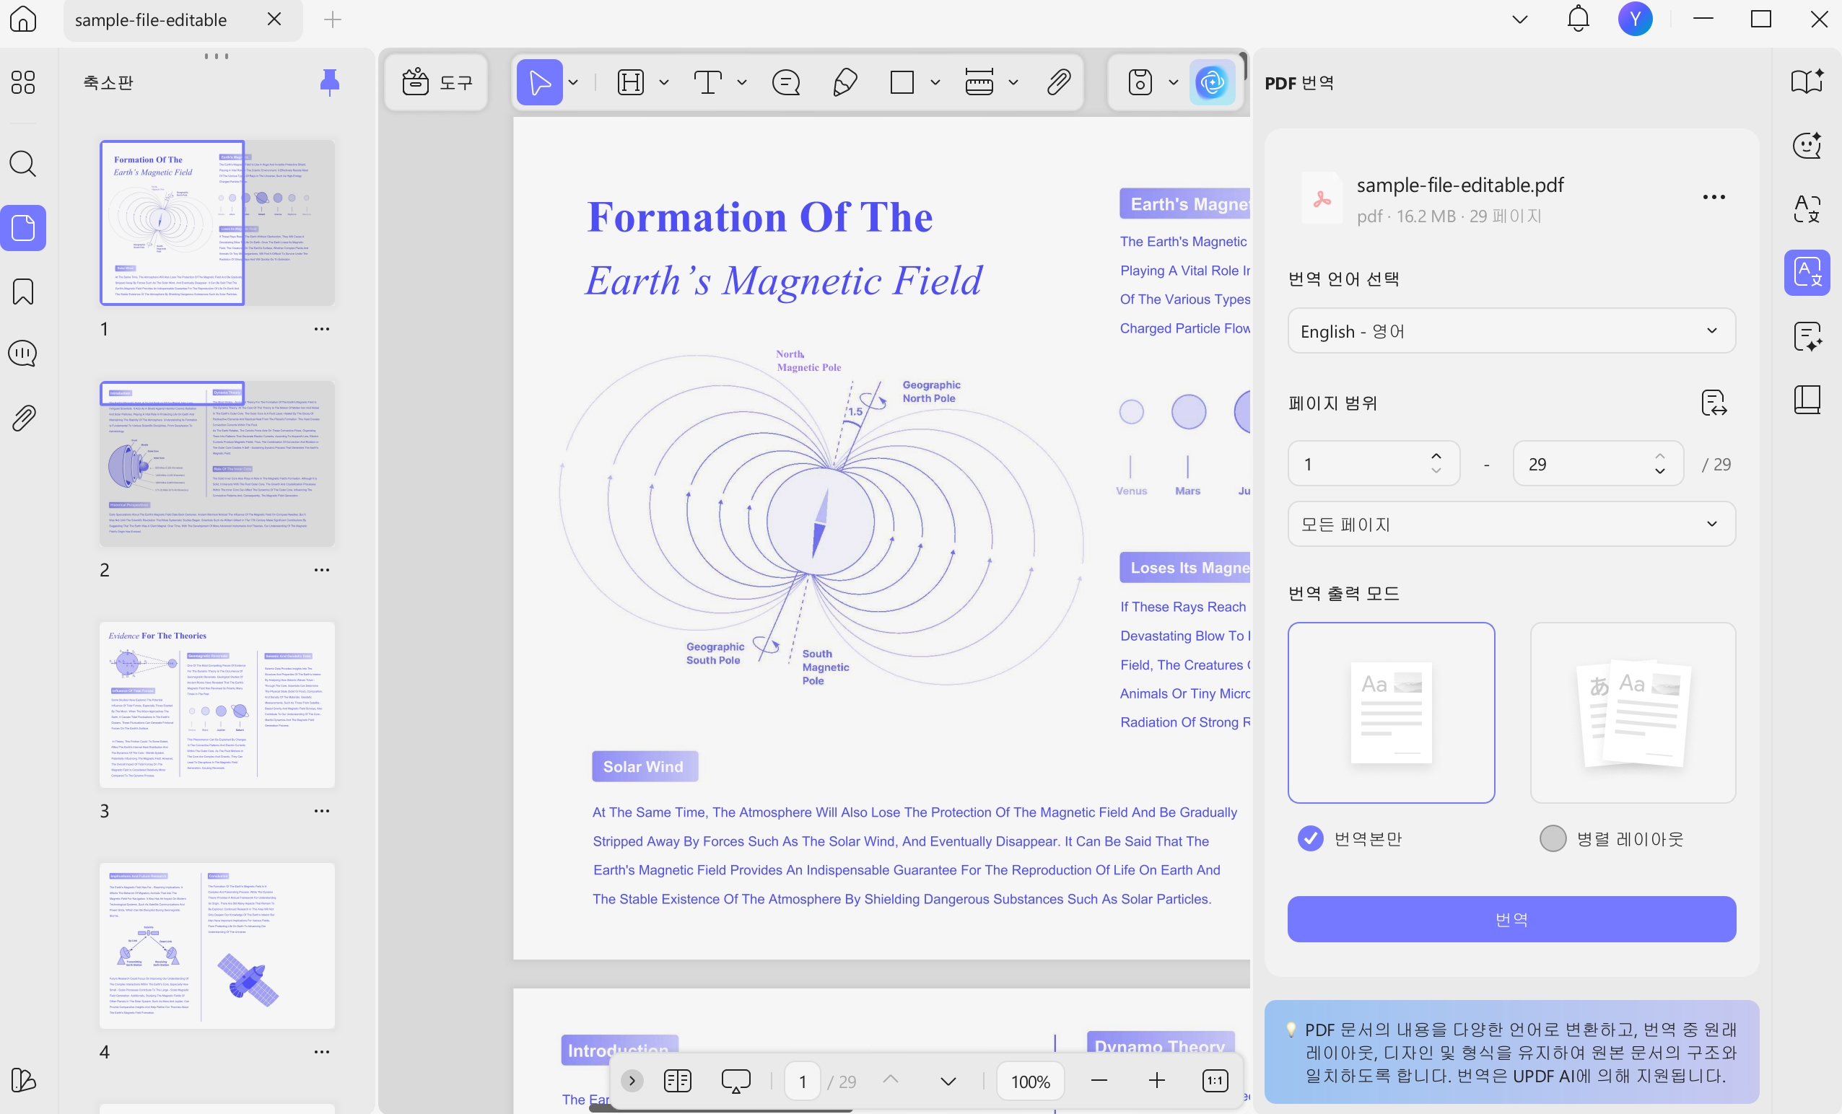Open the UPDF AI assistant icon
The image size is (1842, 1114).
(x=1212, y=82)
